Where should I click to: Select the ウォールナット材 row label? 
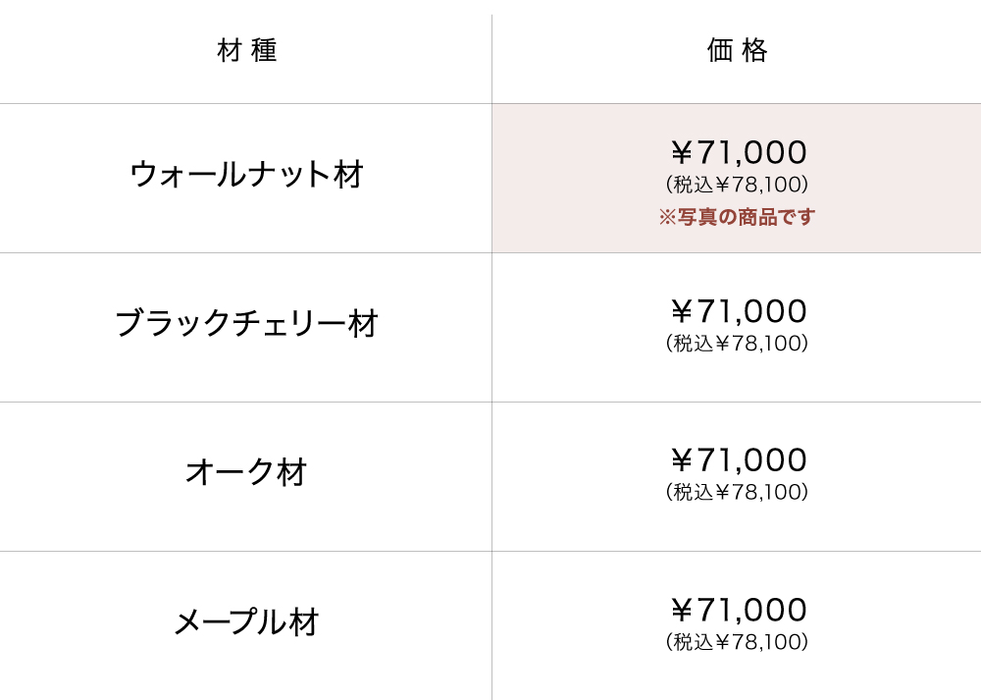point(246,175)
